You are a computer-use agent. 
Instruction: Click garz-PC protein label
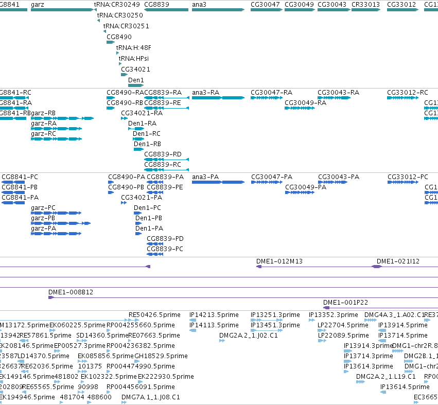(x=43, y=208)
